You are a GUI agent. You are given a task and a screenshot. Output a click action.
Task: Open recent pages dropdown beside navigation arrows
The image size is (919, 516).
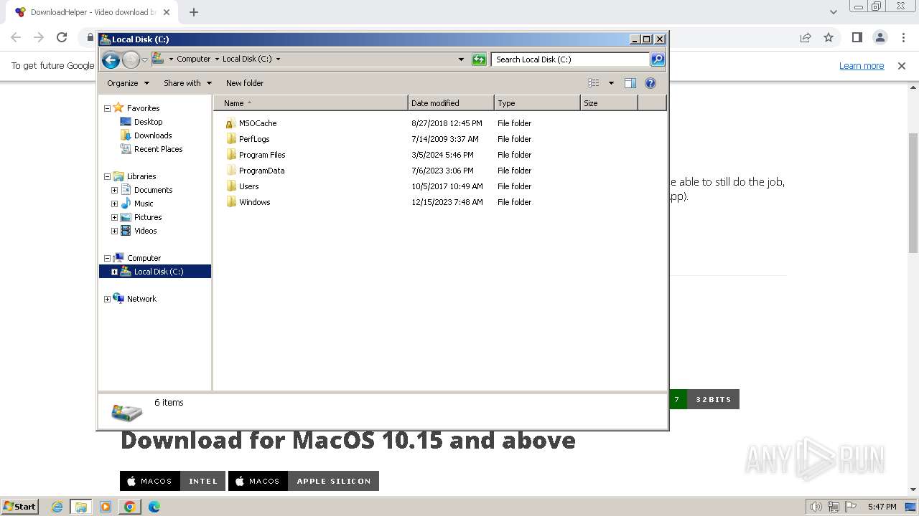tap(144, 59)
